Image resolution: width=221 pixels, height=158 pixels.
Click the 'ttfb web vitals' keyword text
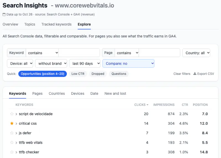coord(31,143)
